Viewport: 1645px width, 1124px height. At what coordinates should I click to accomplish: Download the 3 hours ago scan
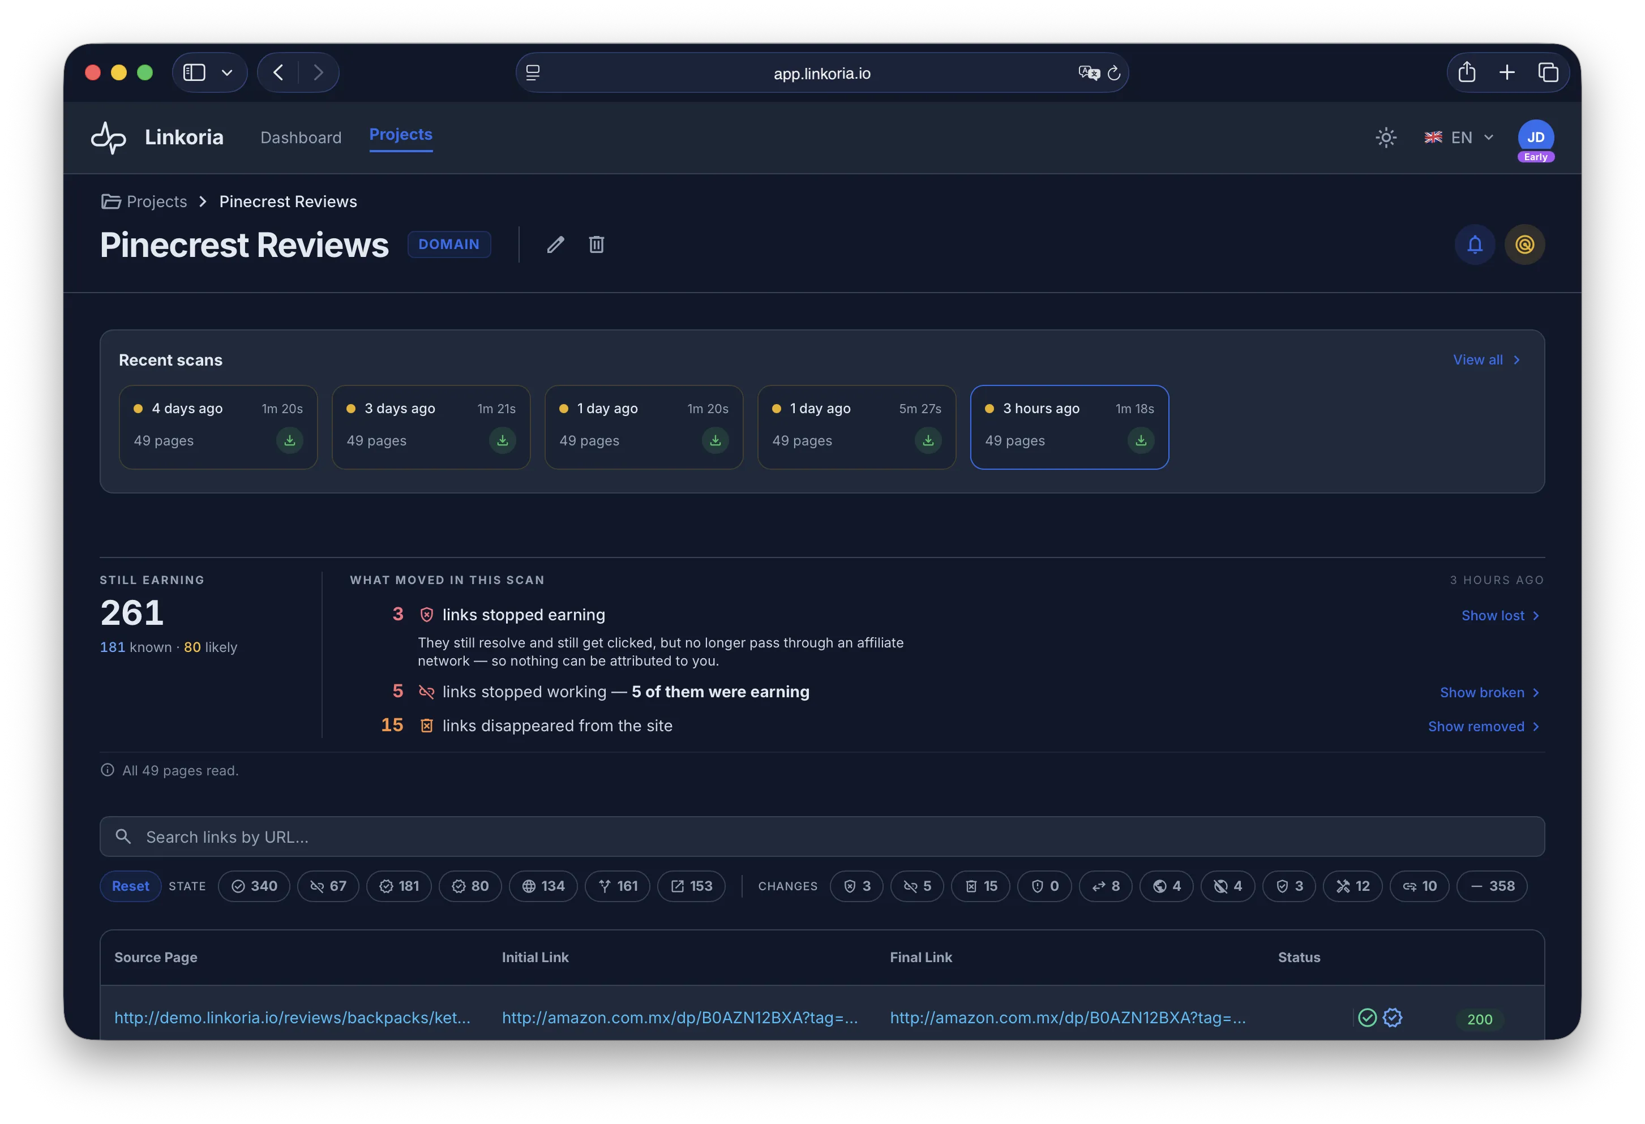pos(1140,440)
